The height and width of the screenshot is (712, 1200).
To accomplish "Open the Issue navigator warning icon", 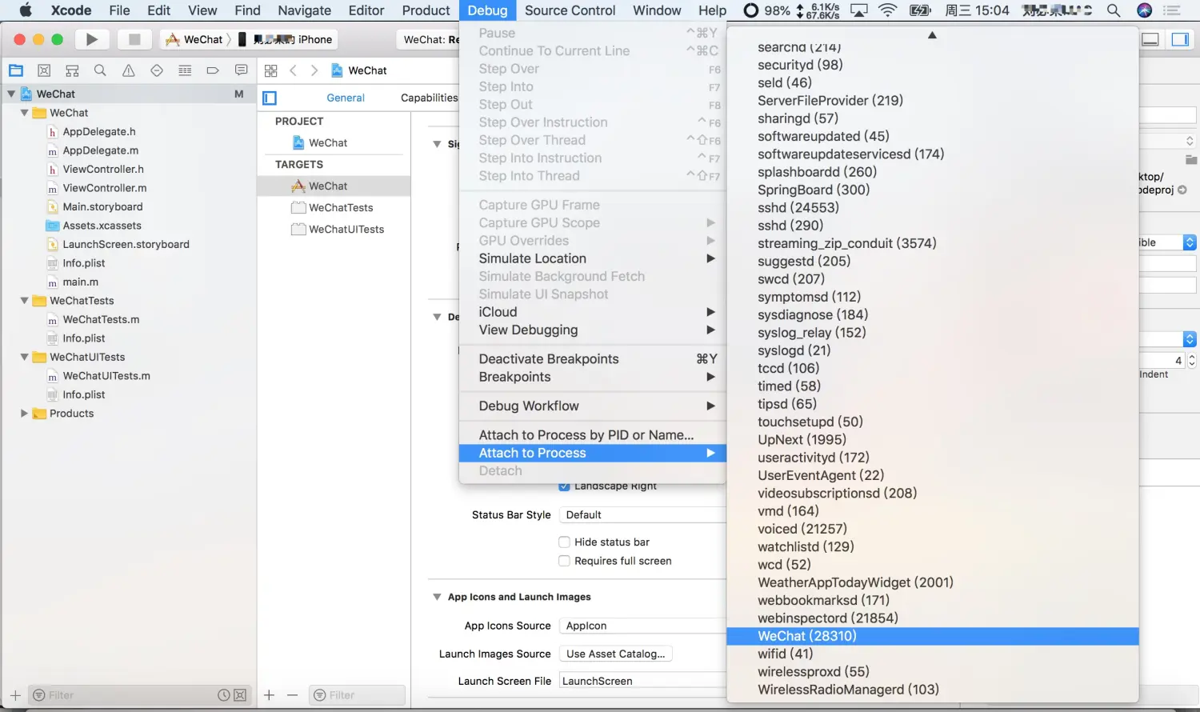I will (x=128, y=70).
